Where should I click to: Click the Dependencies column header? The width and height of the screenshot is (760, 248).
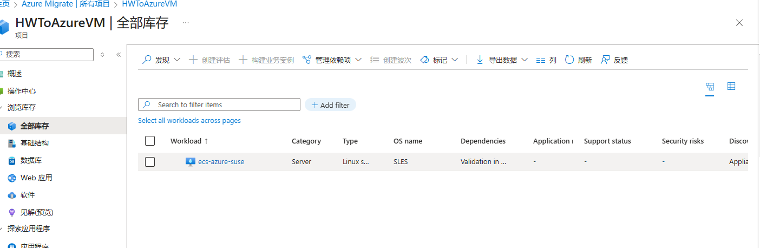pos(483,141)
